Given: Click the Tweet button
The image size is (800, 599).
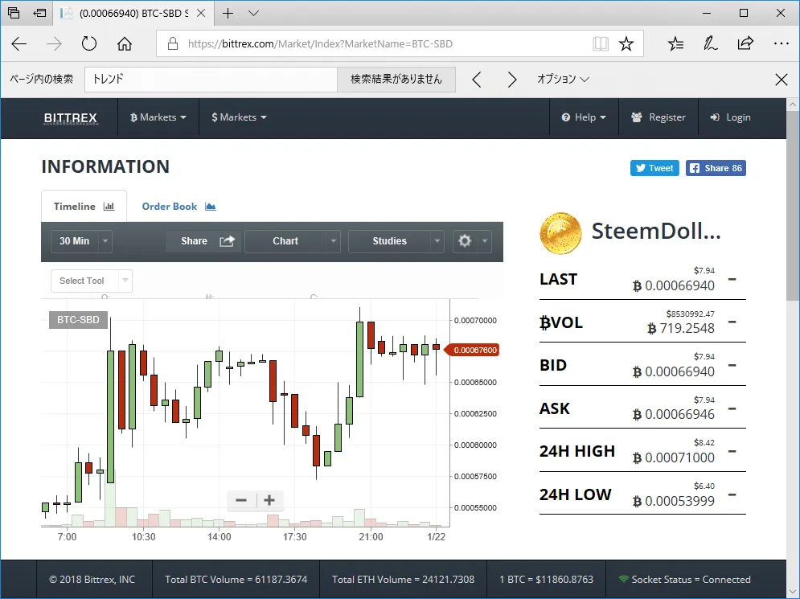Looking at the screenshot, I should pos(654,168).
